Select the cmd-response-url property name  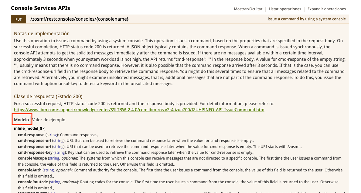pos(34,141)
